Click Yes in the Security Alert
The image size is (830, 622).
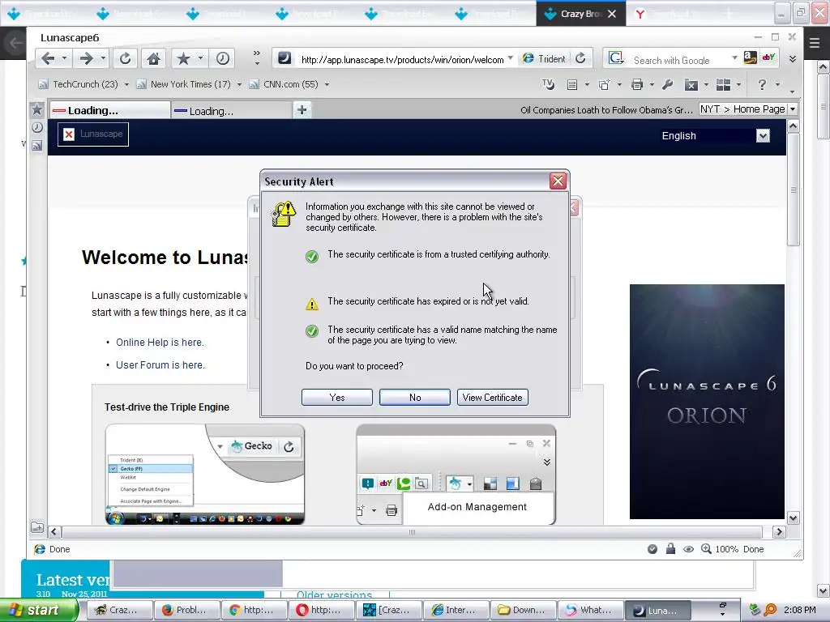click(337, 397)
